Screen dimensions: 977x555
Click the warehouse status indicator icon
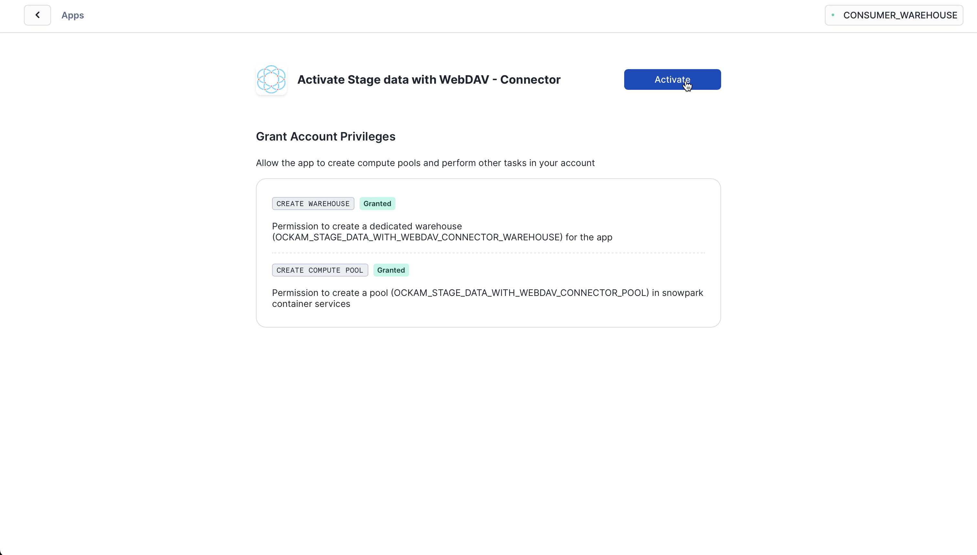(x=833, y=15)
